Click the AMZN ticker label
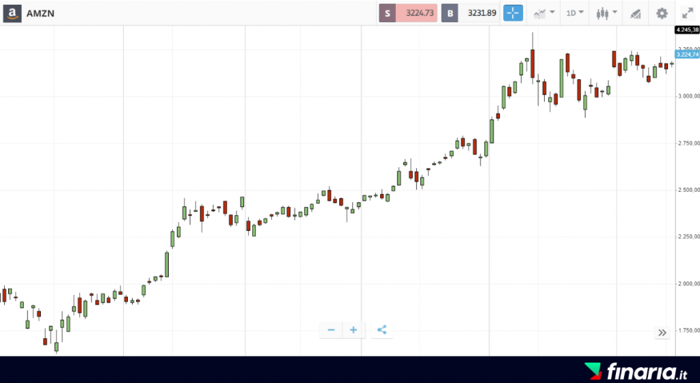 pyautogui.click(x=40, y=14)
